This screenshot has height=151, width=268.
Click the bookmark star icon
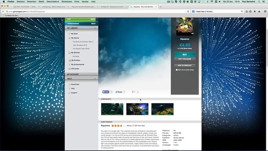click(x=247, y=11)
